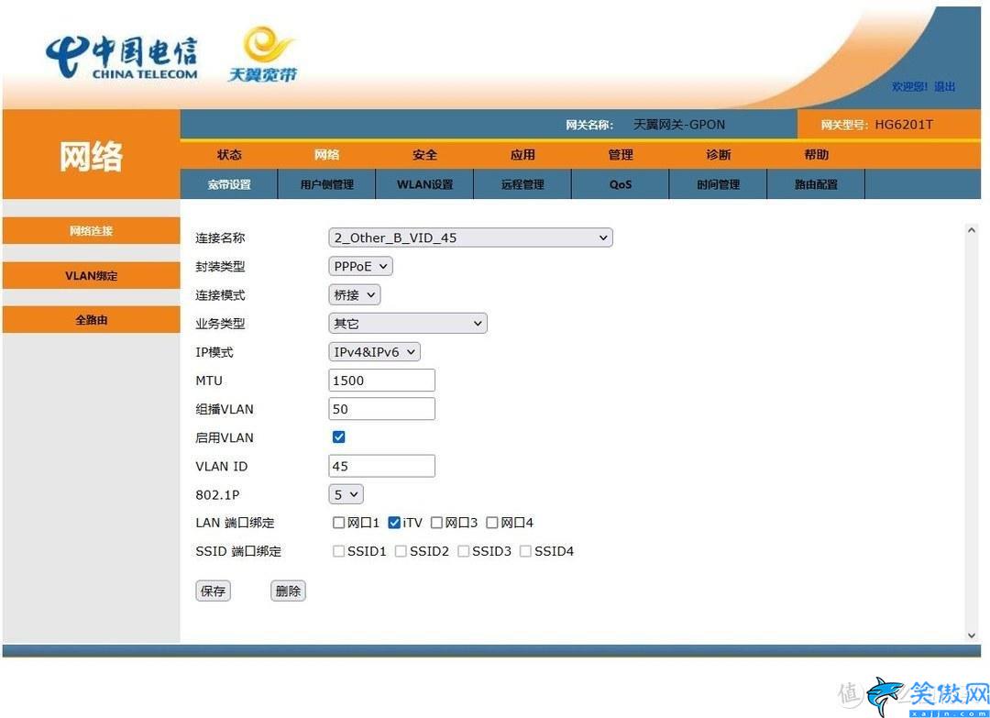The height and width of the screenshot is (718, 990).
Task: Open the 应用 main menu
Action: [x=522, y=155]
